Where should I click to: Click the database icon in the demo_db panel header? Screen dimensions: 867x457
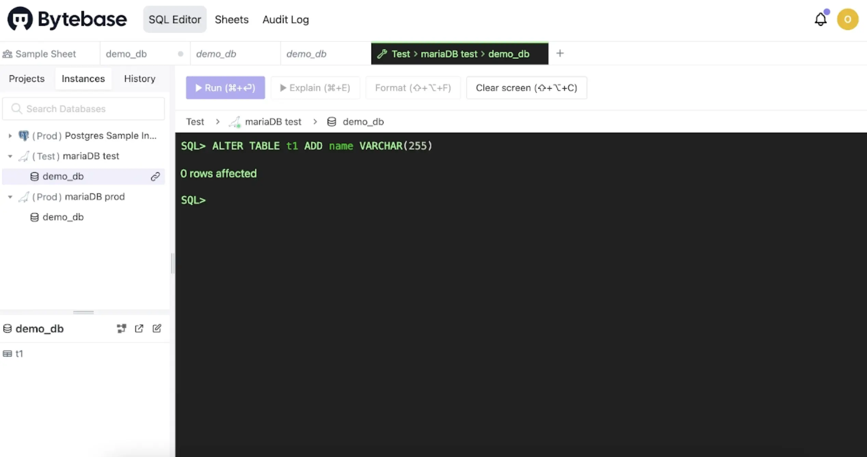pyautogui.click(x=7, y=328)
